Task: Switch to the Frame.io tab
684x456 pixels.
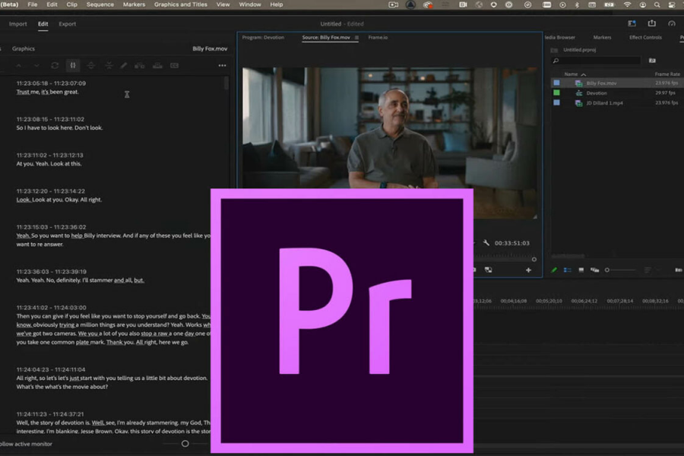Action: 378,37
